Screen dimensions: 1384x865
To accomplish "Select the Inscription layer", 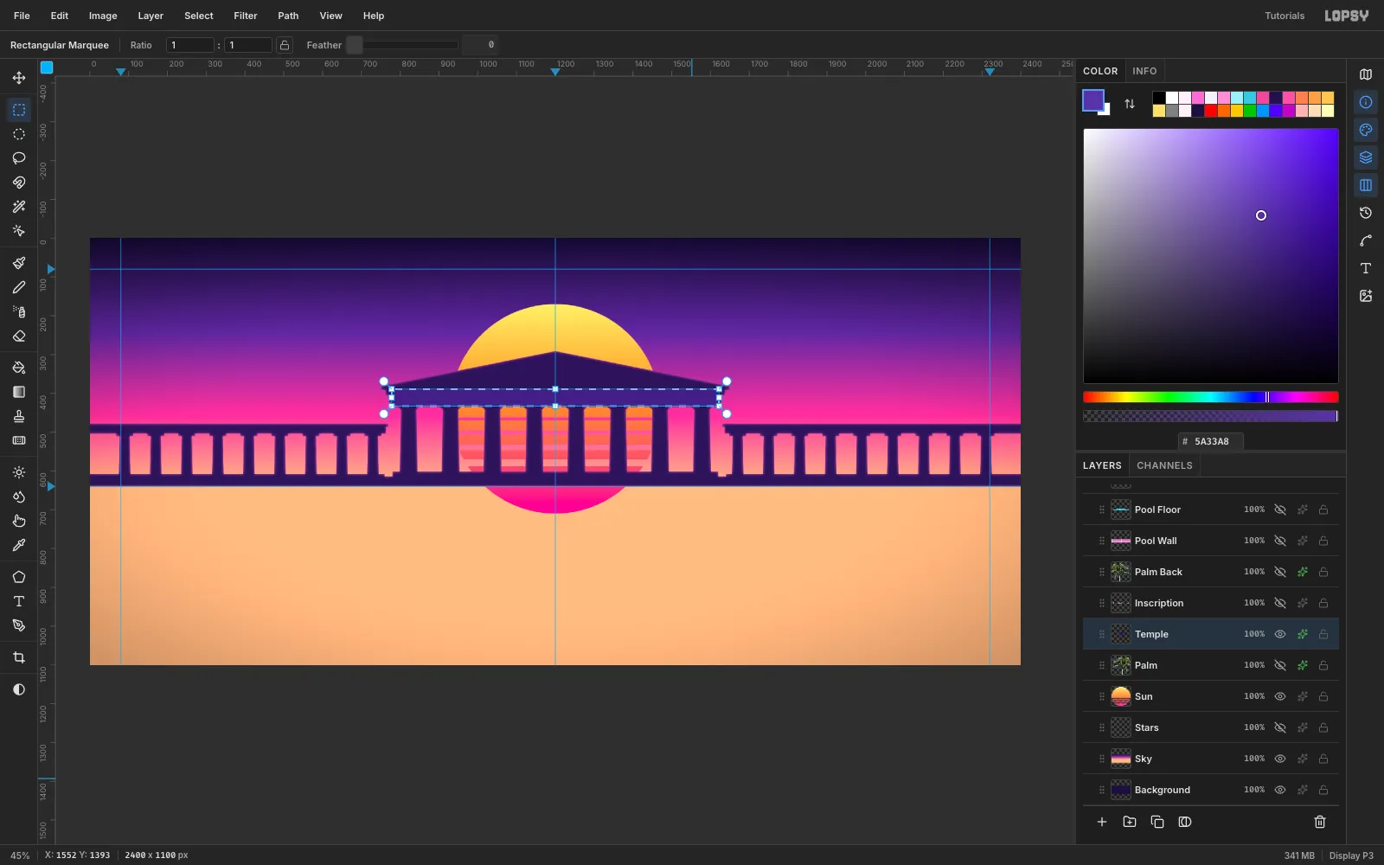I will [1211, 603].
